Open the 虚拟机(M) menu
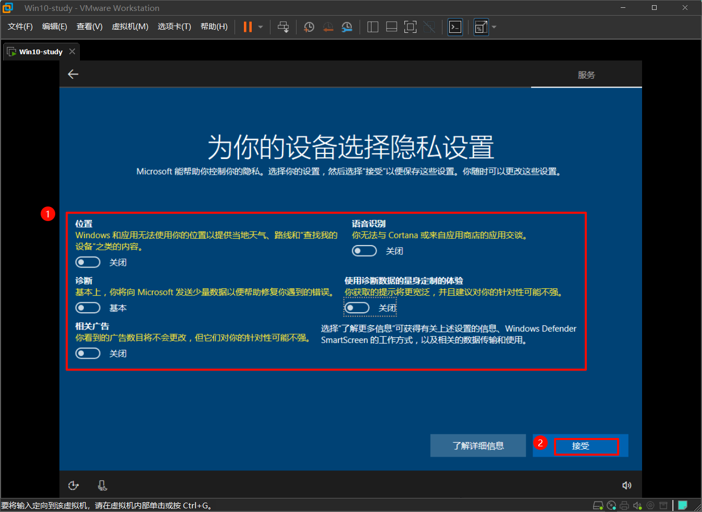Image resolution: width=702 pixels, height=512 pixels. coord(130,27)
